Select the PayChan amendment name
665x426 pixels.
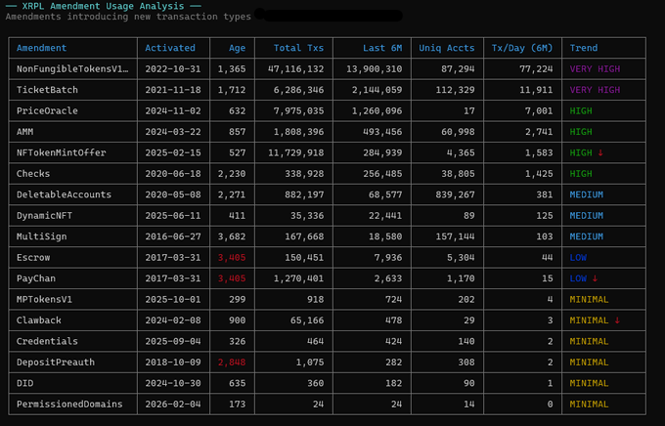(x=36, y=278)
